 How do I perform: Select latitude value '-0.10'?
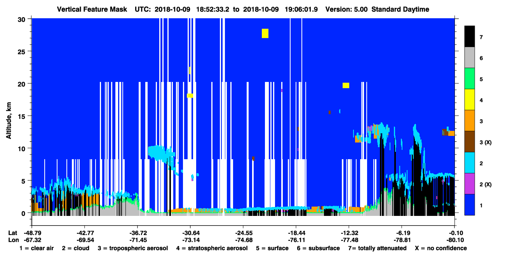[x=454, y=233]
